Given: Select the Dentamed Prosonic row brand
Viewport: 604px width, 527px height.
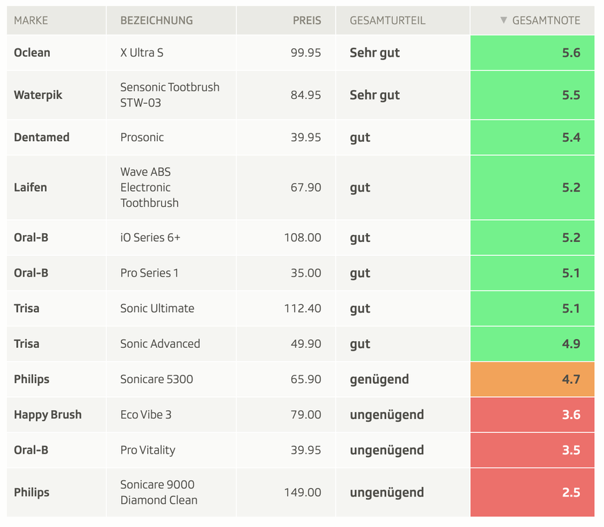Looking at the screenshot, I should 42,138.
